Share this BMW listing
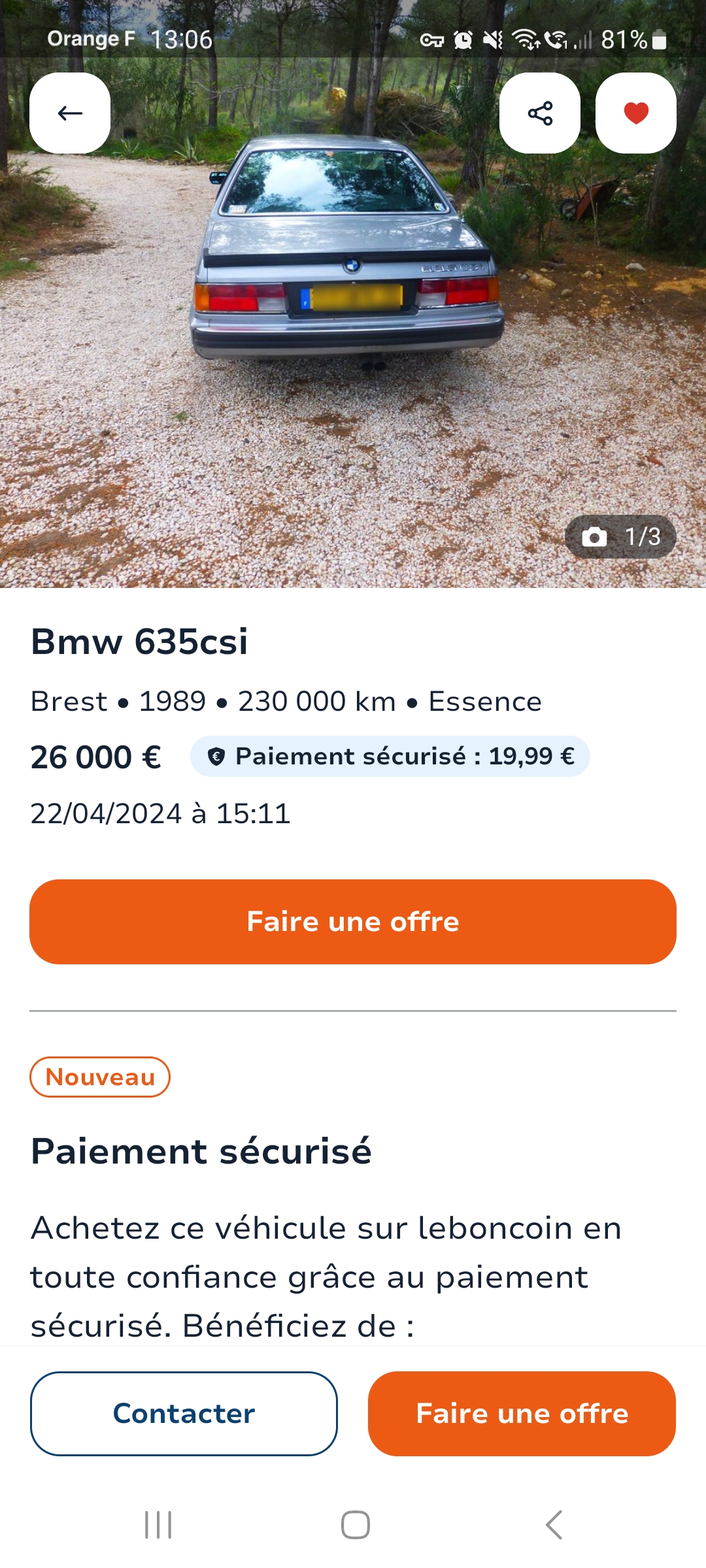The image size is (706, 1568). [x=540, y=113]
